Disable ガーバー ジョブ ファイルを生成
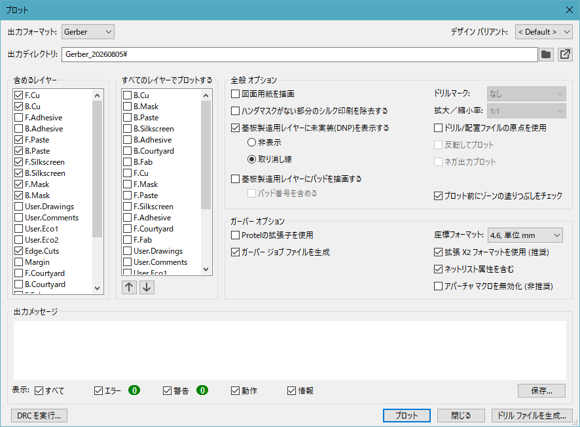The image size is (580, 427). [x=235, y=252]
